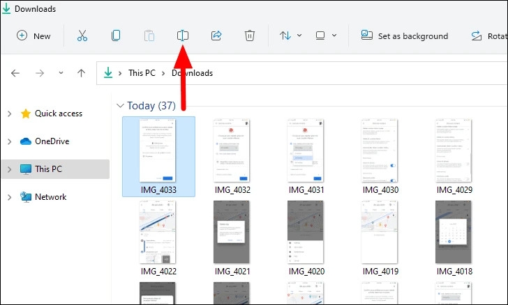
Task: Select the IMG_4030 thumbnail
Action: point(380,150)
